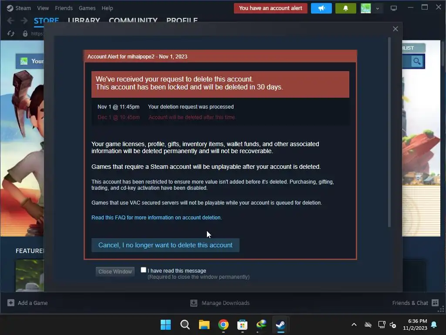The height and width of the screenshot is (335, 446).
Task: Click the Steam window resize grip
Action: pos(441,310)
